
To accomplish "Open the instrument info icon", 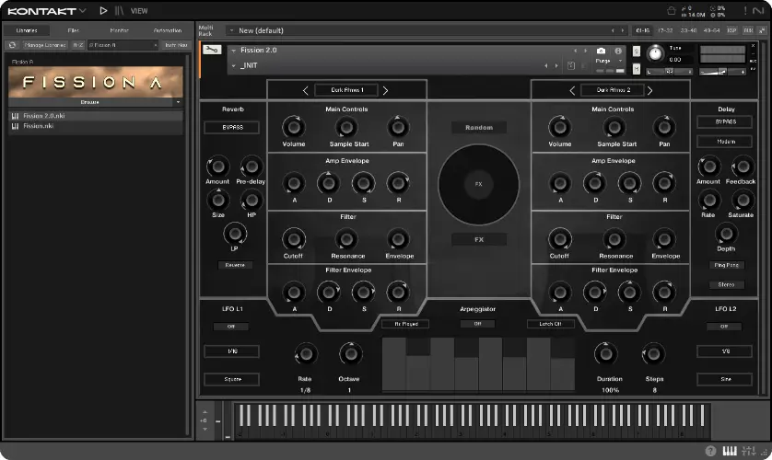I will click(618, 51).
